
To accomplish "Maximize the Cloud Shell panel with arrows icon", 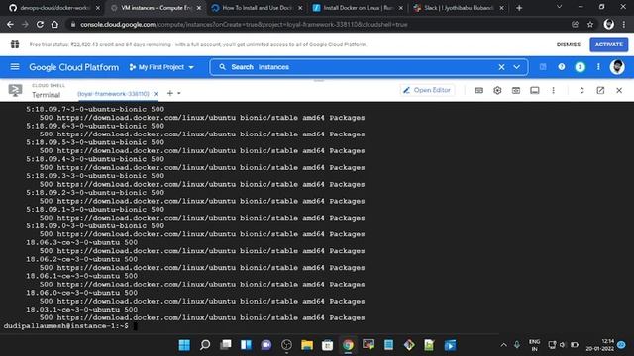I will pos(581,90).
